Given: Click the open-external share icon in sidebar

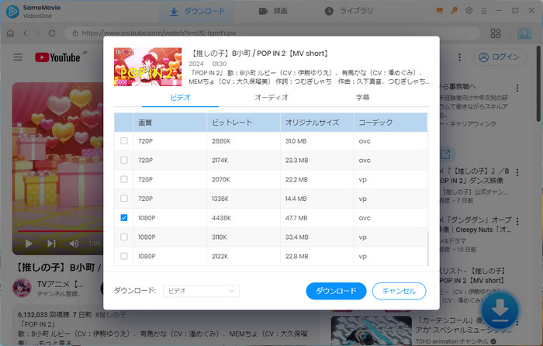Looking at the screenshot, I should (446, 154).
